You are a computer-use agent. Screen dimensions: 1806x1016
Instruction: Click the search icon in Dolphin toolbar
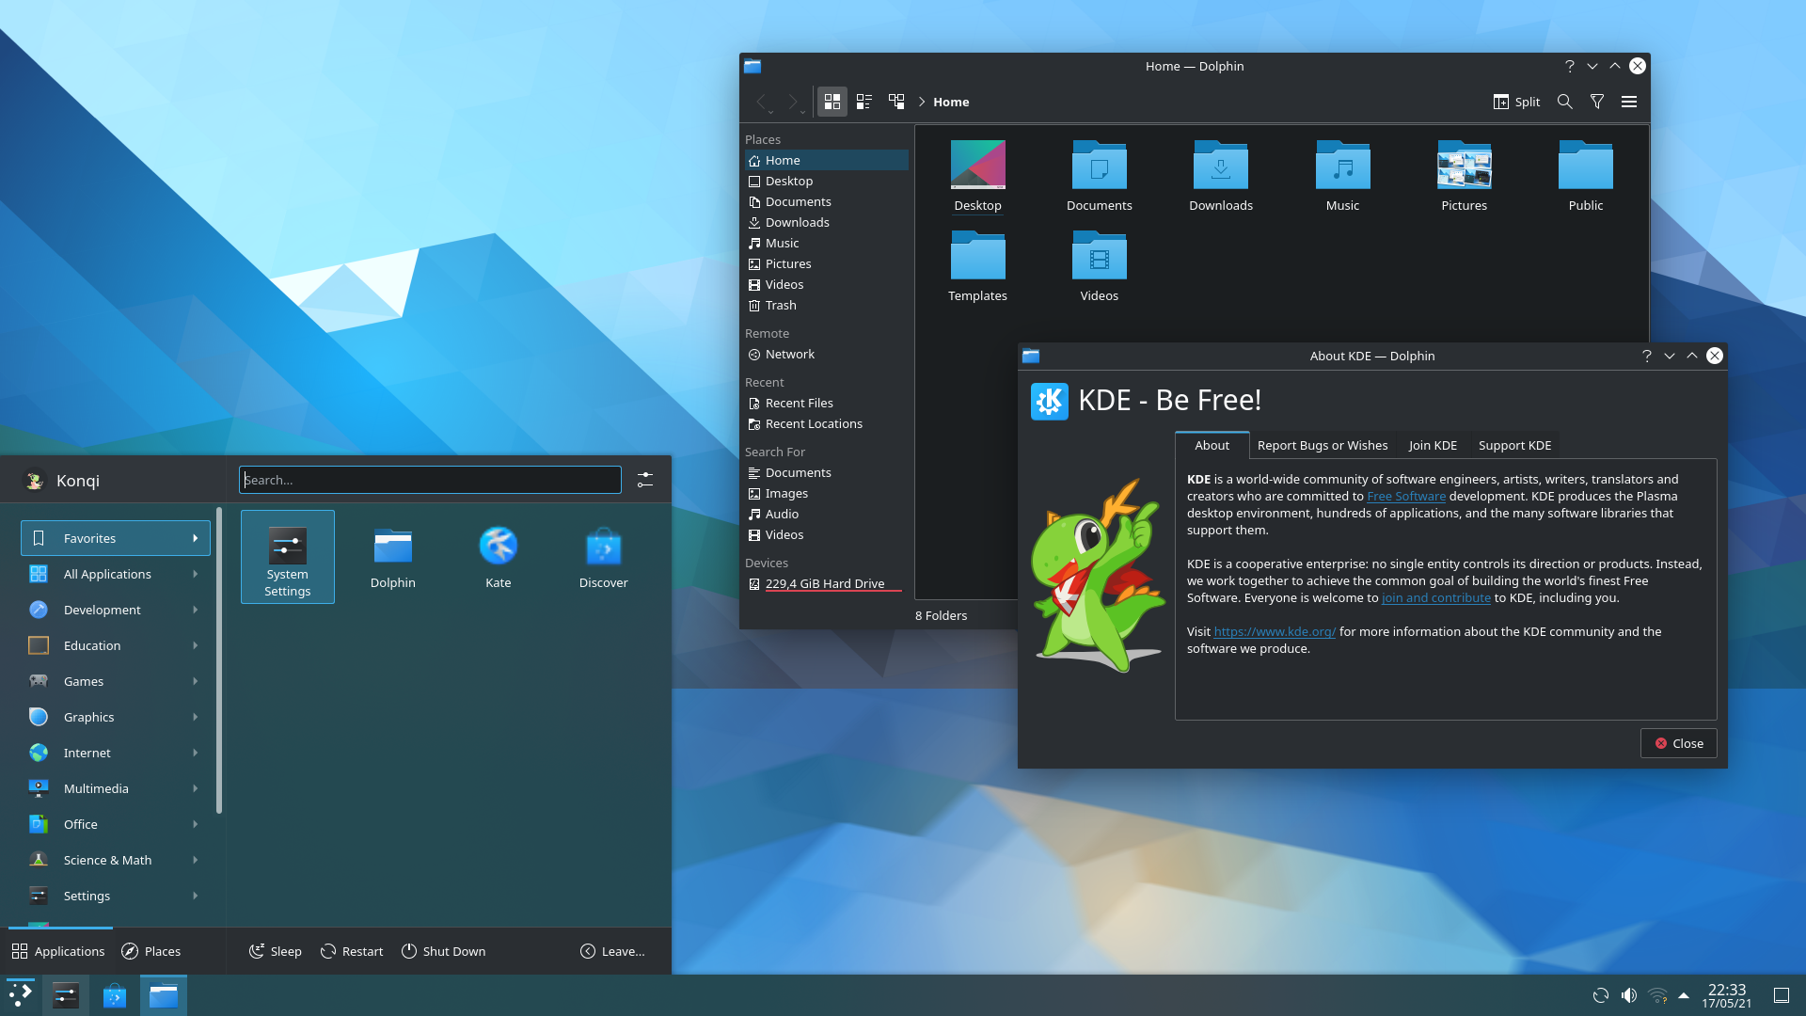(1564, 102)
